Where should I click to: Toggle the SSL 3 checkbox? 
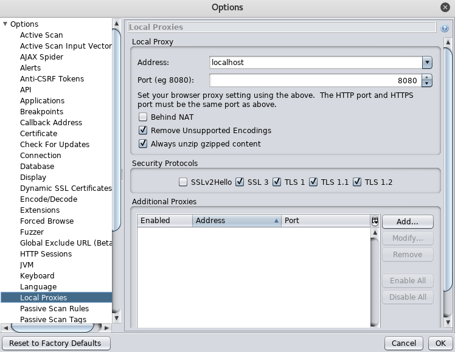coord(240,182)
